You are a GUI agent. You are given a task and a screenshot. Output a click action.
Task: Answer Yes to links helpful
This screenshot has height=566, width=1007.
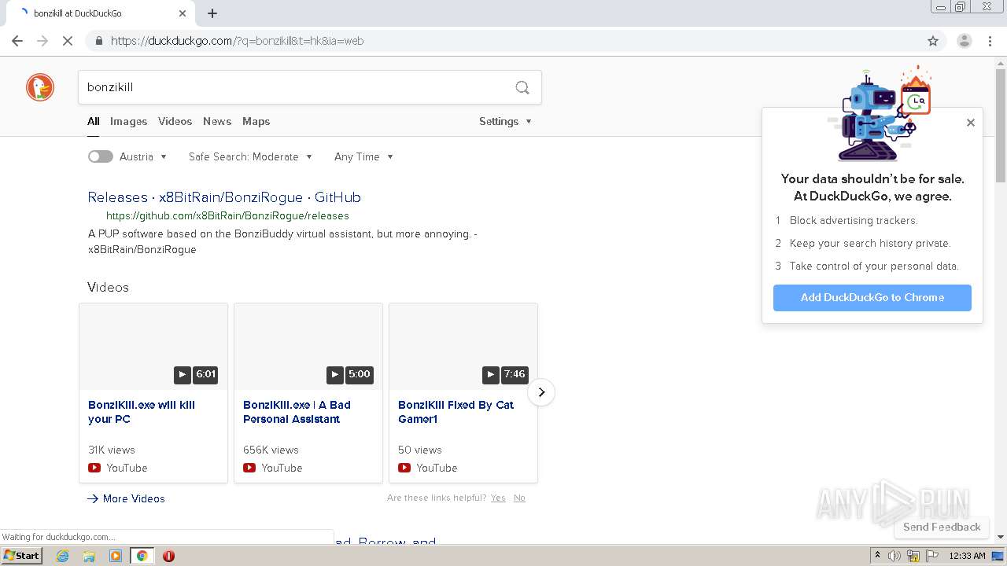click(x=498, y=498)
